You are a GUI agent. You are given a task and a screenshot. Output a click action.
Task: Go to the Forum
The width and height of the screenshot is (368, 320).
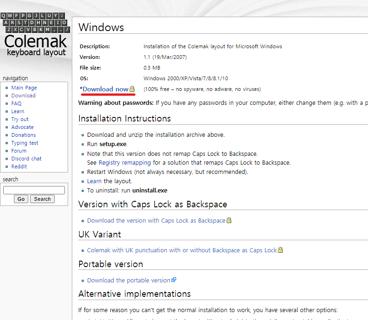tap(19, 151)
